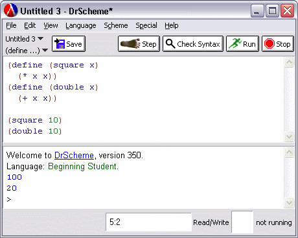
Task: Close the DrScheme window
Action: pyautogui.click(x=287, y=10)
